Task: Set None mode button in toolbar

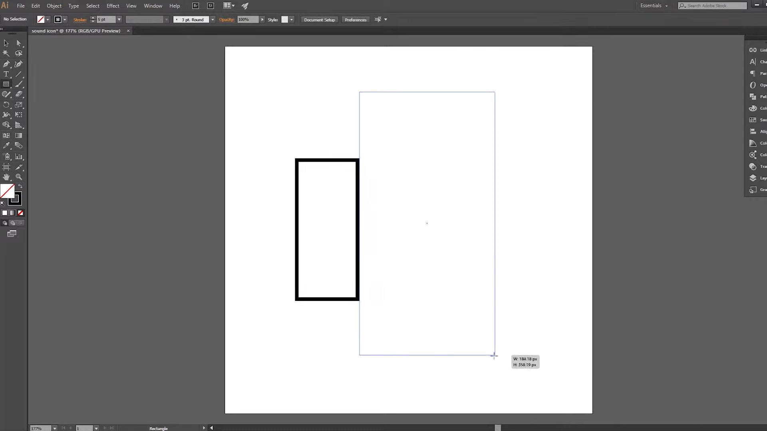Action: click(x=20, y=213)
